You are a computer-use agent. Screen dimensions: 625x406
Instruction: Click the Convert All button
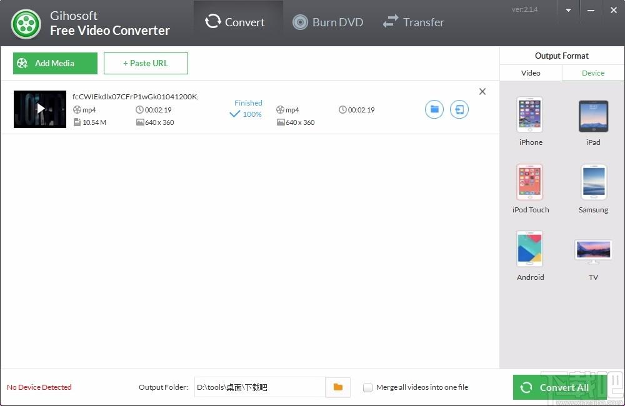(559, 387)
